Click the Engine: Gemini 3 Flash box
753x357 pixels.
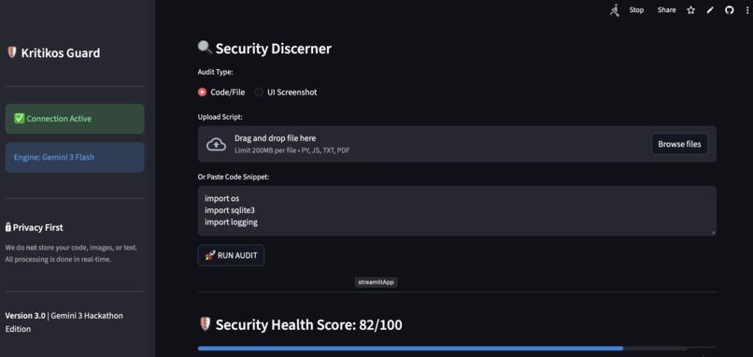pyautogui.click(x=75, y=157)
